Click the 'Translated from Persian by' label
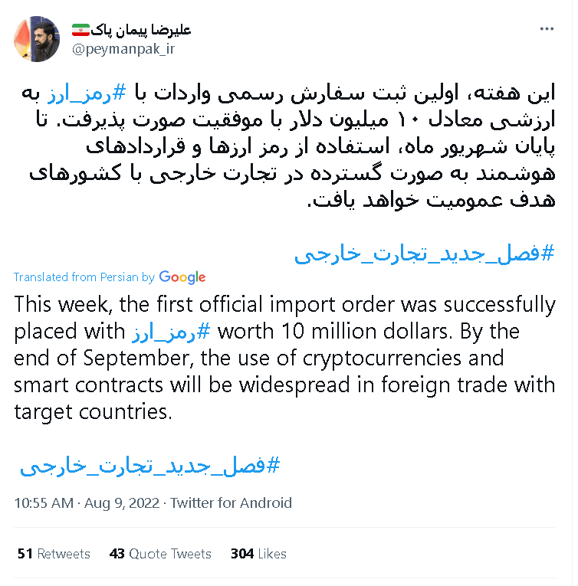Screen dimensions: 578x586 point(84,277)
